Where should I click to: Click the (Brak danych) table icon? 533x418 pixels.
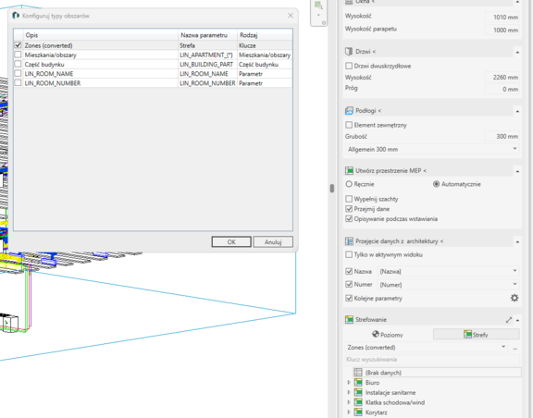tap(358, 373)
